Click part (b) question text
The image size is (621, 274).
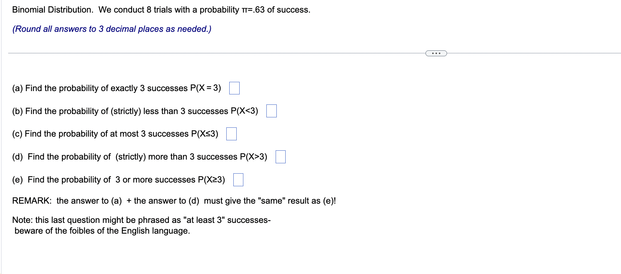click(x=135, y=111)
